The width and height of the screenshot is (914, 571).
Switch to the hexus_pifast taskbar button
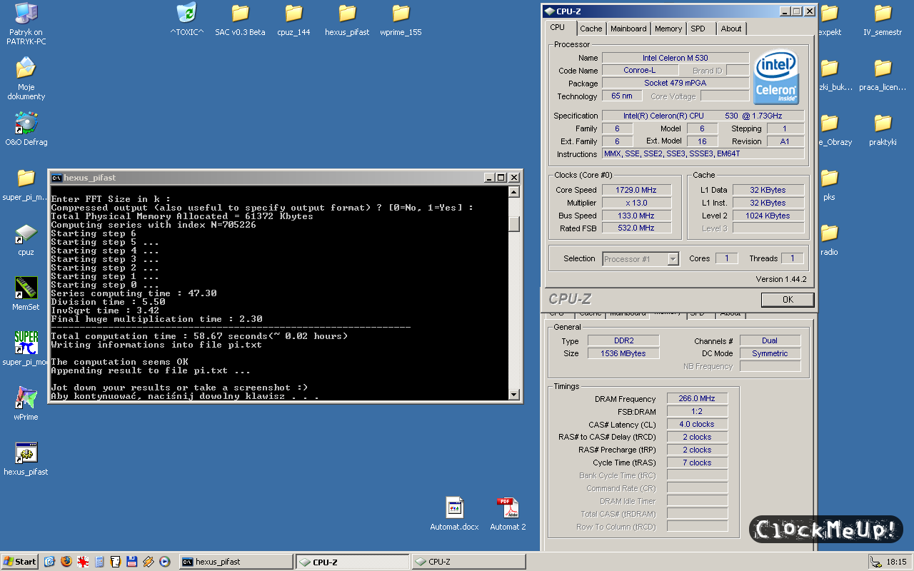click(236, 562)
